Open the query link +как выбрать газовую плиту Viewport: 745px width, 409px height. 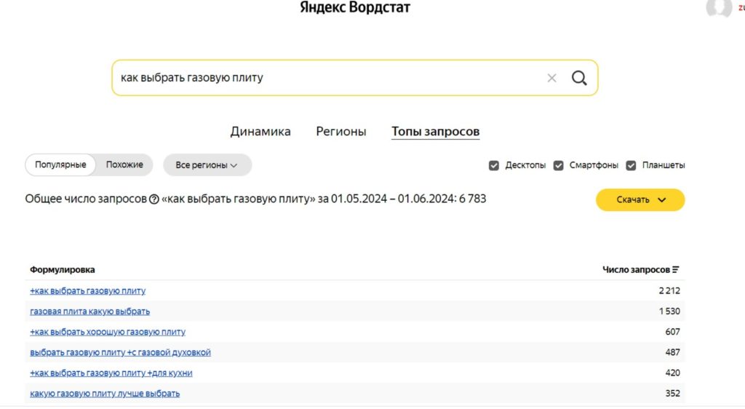point(88,290)
